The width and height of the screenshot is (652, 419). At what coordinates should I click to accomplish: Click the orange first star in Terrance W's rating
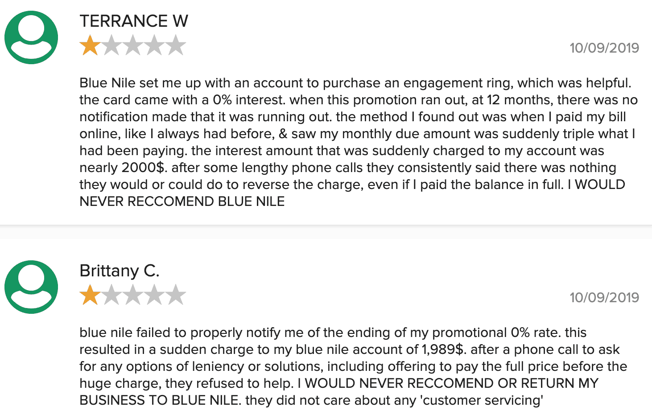tap(90, 45)
